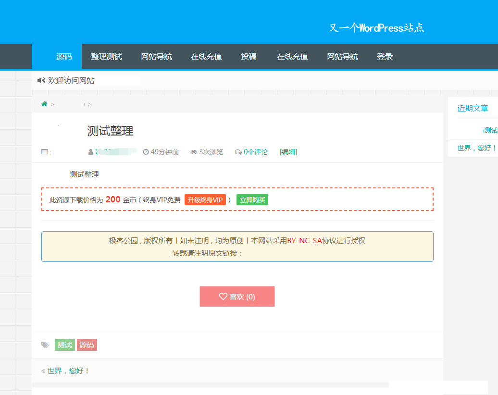Open the post editor via the [编辑] link

pos(288,152)
